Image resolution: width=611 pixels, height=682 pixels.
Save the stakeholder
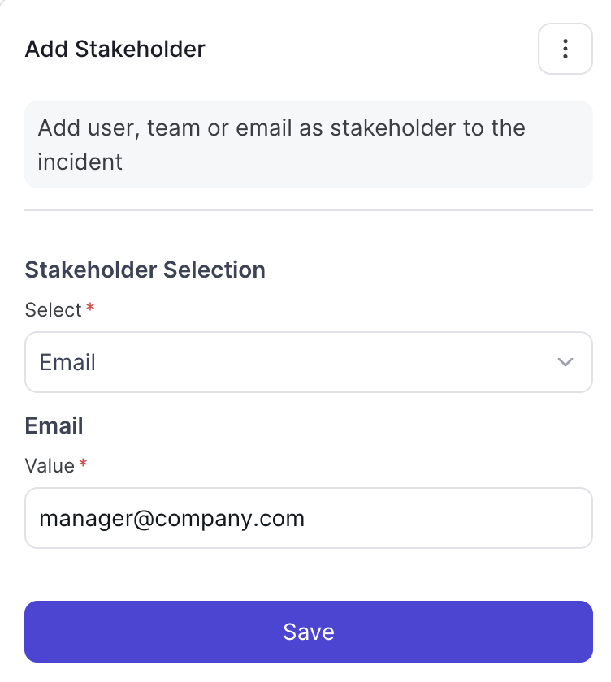click(309, 632)
